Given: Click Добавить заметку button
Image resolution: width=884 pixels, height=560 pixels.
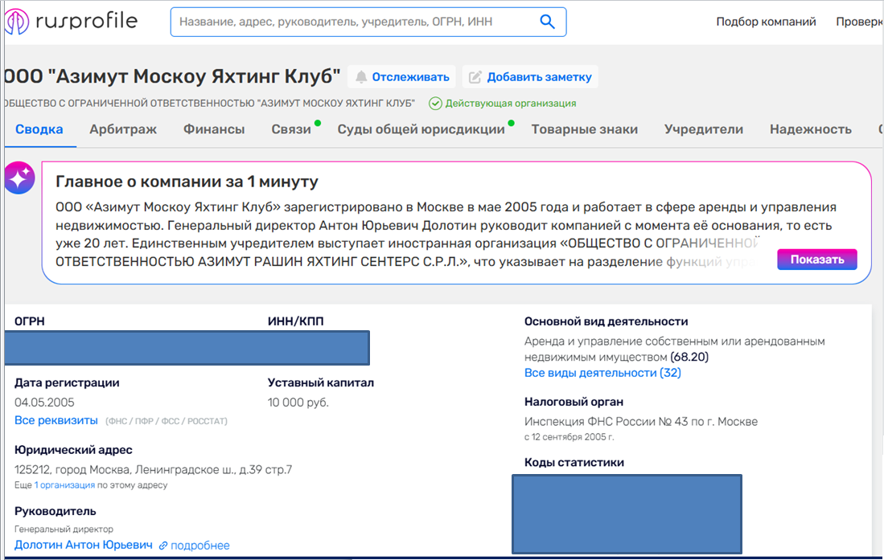Looking at the screenshot, I should (x=530, y=77).
